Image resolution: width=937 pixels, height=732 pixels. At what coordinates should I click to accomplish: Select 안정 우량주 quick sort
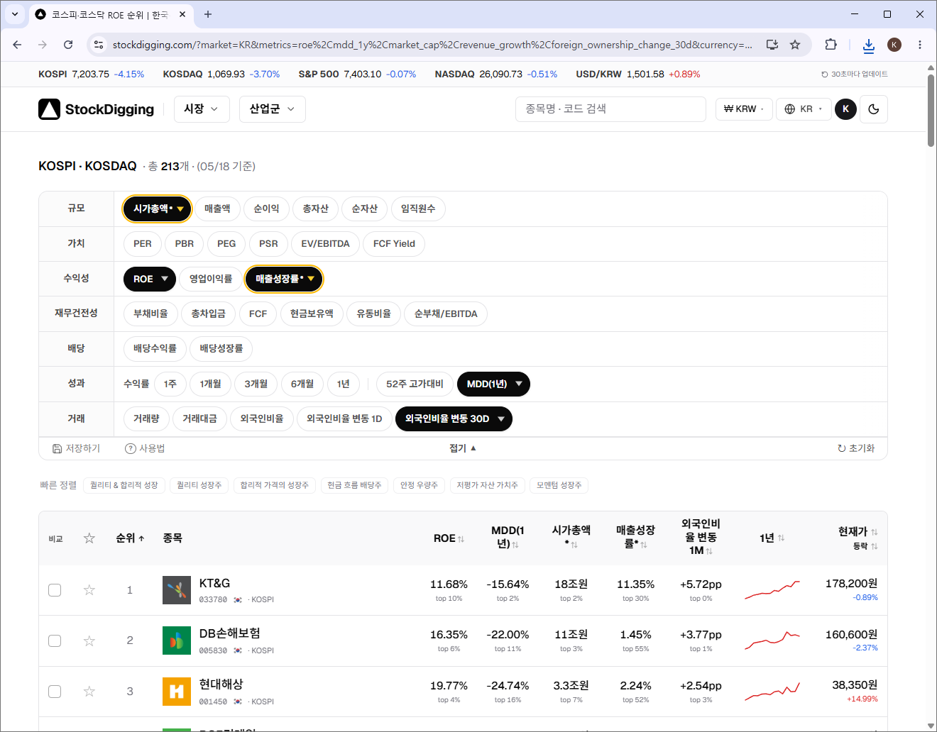click(x=419, y=485)
